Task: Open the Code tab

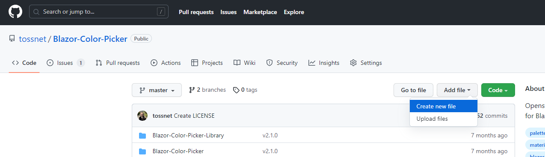Action: coord(24,63)
